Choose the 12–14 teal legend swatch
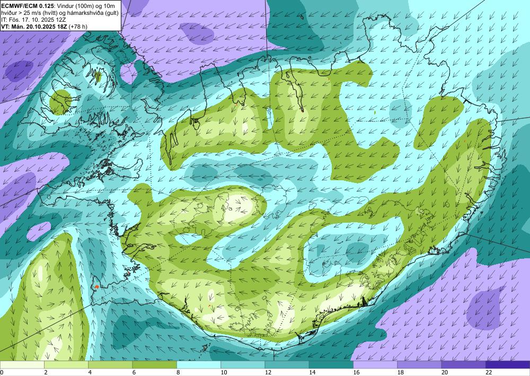This screenshot has height=376, width=530. click(287, 364)
